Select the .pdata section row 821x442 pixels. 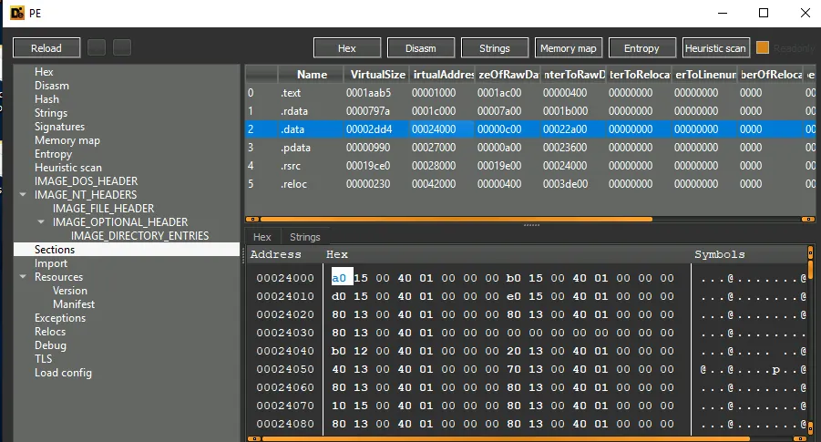tap(530, 147)
